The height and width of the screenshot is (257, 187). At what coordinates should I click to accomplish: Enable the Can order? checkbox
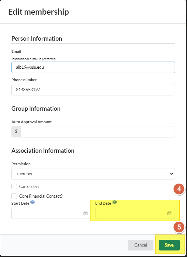tap(14, 186)
